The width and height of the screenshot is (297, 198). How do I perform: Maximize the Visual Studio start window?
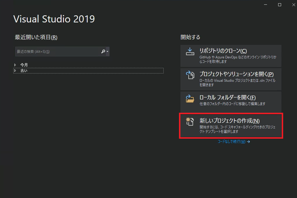point(280,5)
